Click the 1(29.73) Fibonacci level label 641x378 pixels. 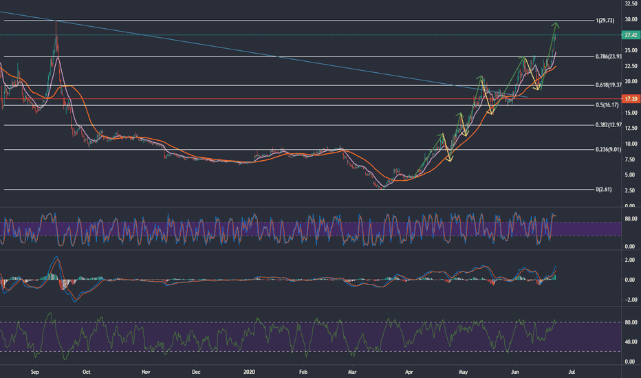[x=605, y=21]
